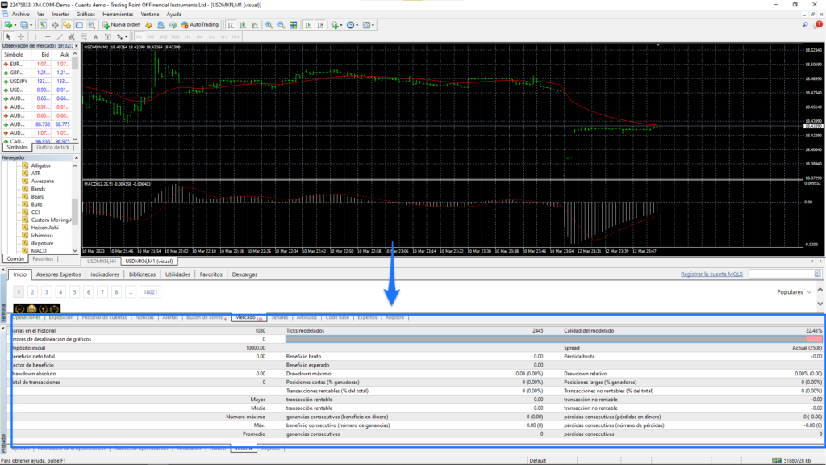
Task: Select the Alligator indicator in Navigator
Action: click(40, 165)
